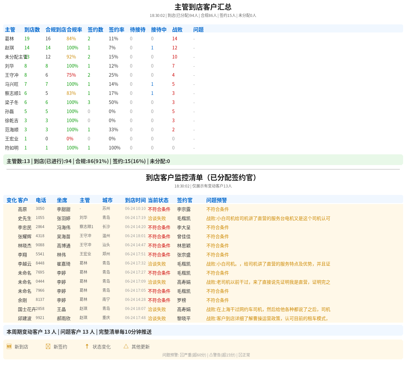Click the 电话 column header
Image resolution: width=406 pixels, height=373 pixels.
pyautogui.click(x=41, y=200)
